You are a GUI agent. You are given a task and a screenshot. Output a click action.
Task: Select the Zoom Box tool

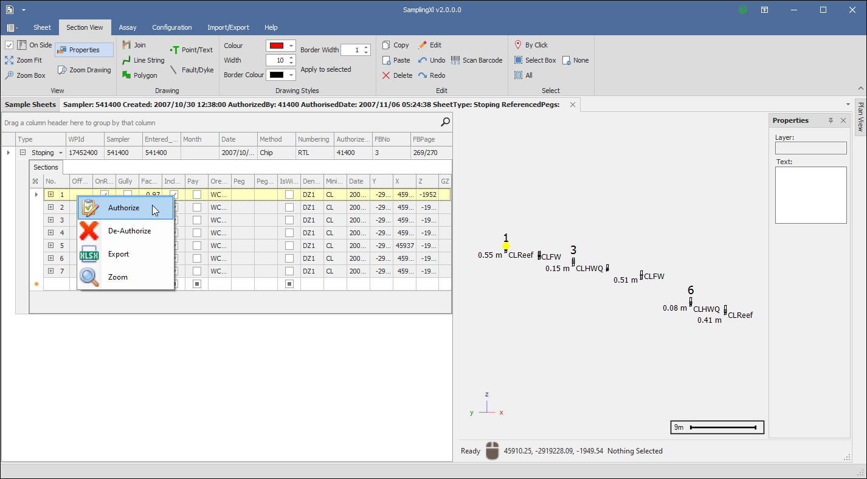[25, 75]
